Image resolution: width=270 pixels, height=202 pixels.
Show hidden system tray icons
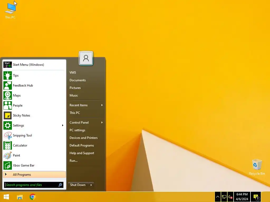(x=218, y=197)
